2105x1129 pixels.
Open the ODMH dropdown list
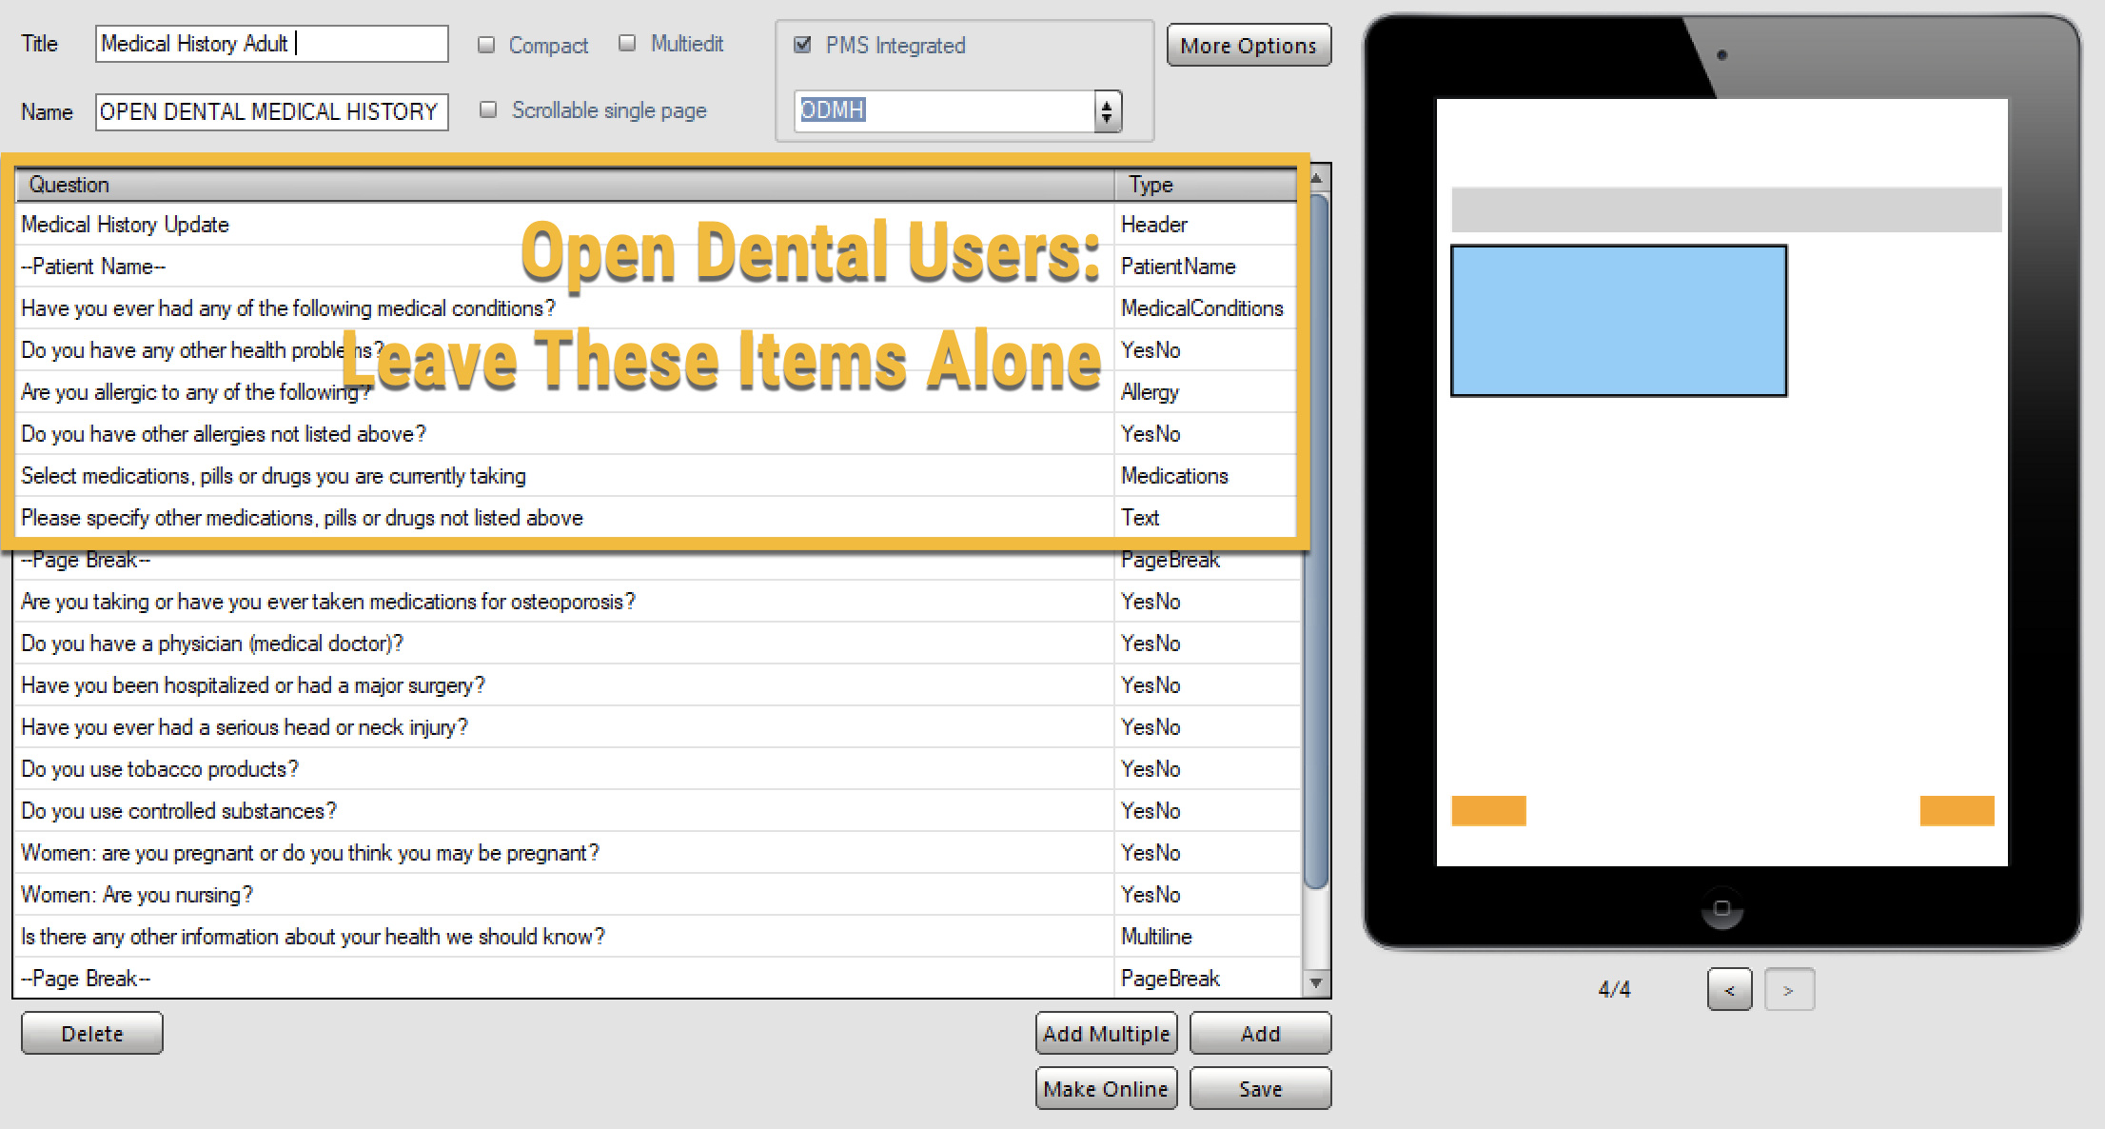1107,111
